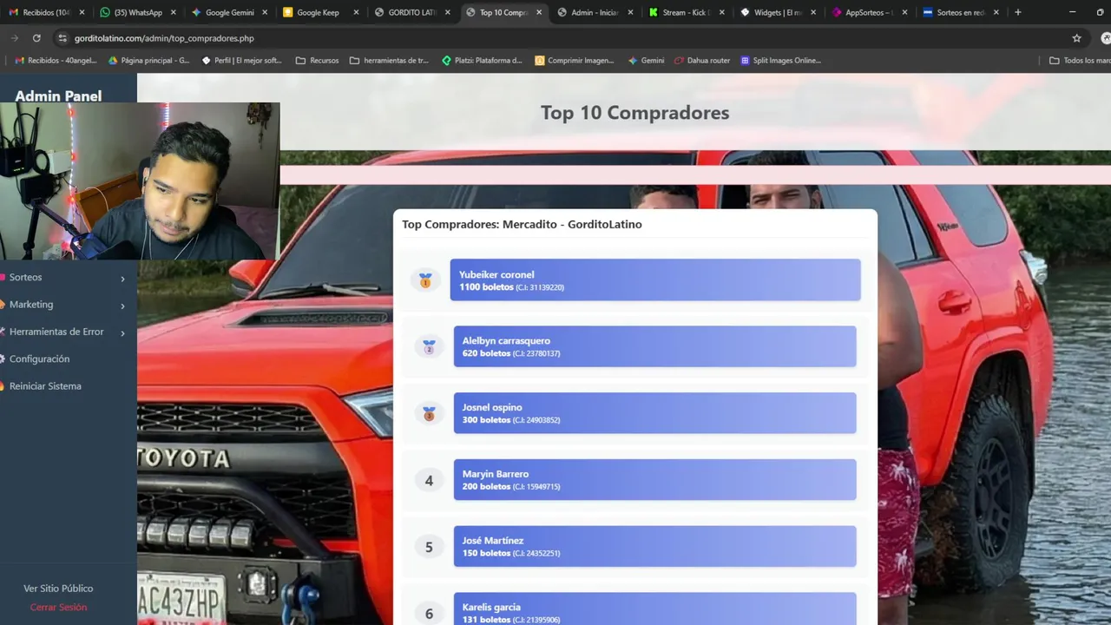Bookmark this page with the star
The width and height of the screenshot is (1111, 625).
pyautogui.click(x=1077, y=38)
